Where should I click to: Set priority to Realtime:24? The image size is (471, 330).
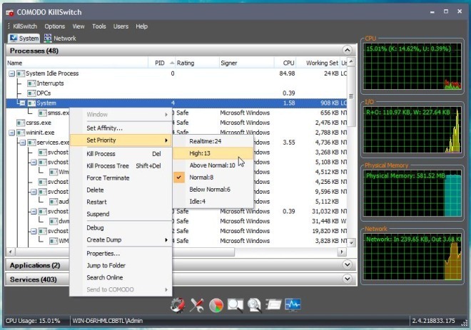point(213,141)
